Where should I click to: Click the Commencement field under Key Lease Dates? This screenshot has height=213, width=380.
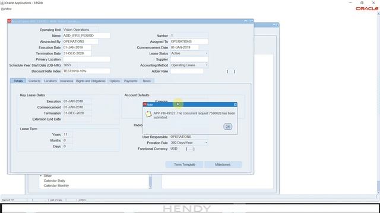click(x=77, y=107)
